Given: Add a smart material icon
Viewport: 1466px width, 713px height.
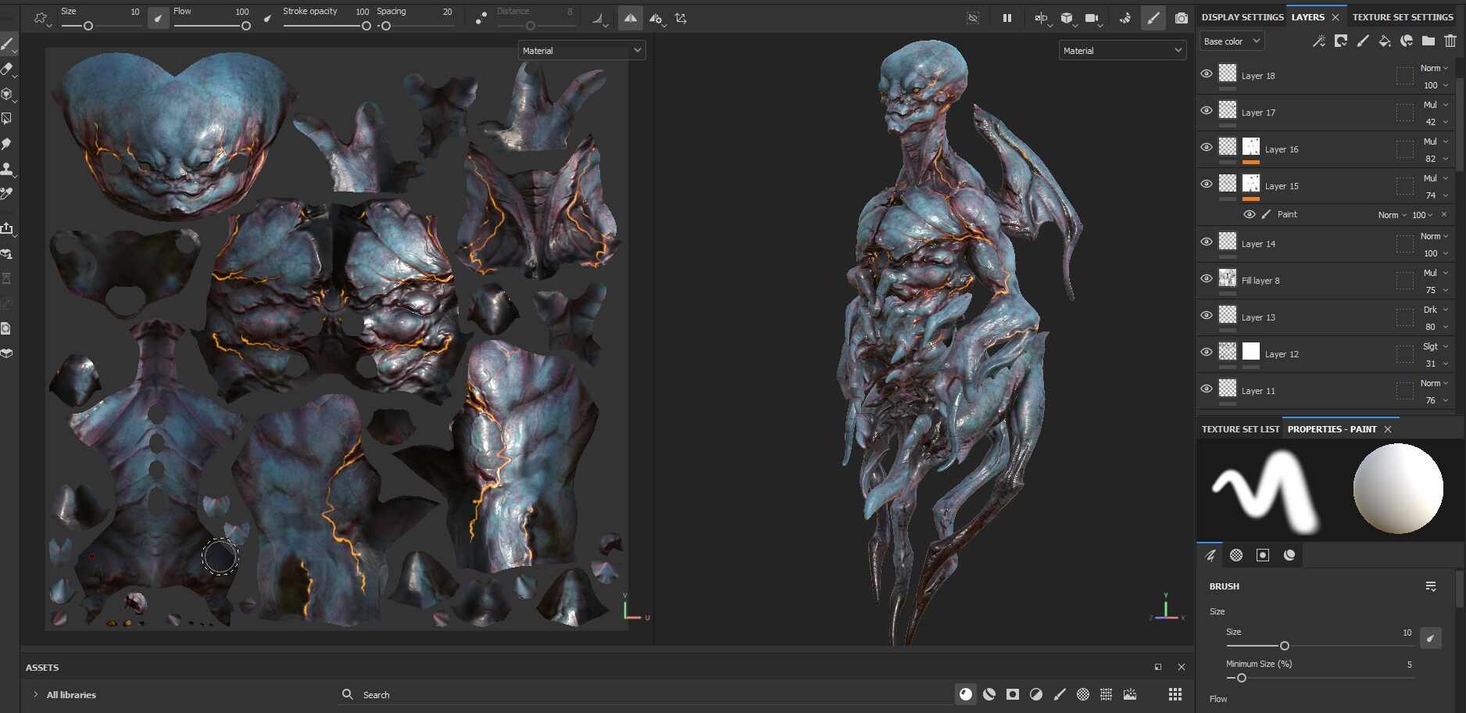Looking at the screenshot, I should (x=1407, y=41).
